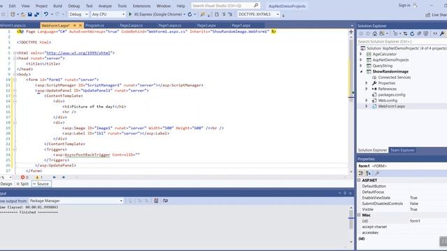Click the Output panel vertical scrollbar
The image size is (447, 251).
(351, 225)
